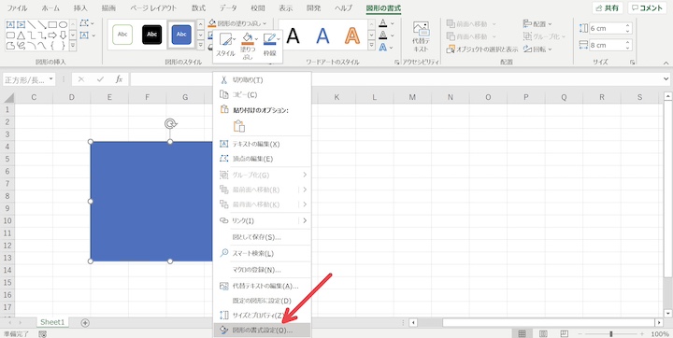Choose 図形の書式設定(O) in context menu
Viewport: 673px width, 338px height.
tap(262, 331)
